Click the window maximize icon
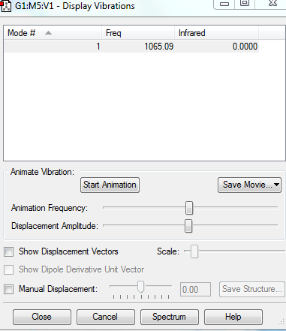 coord(245,3)
